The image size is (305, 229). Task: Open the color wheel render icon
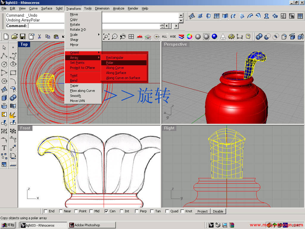click(189, 37)
